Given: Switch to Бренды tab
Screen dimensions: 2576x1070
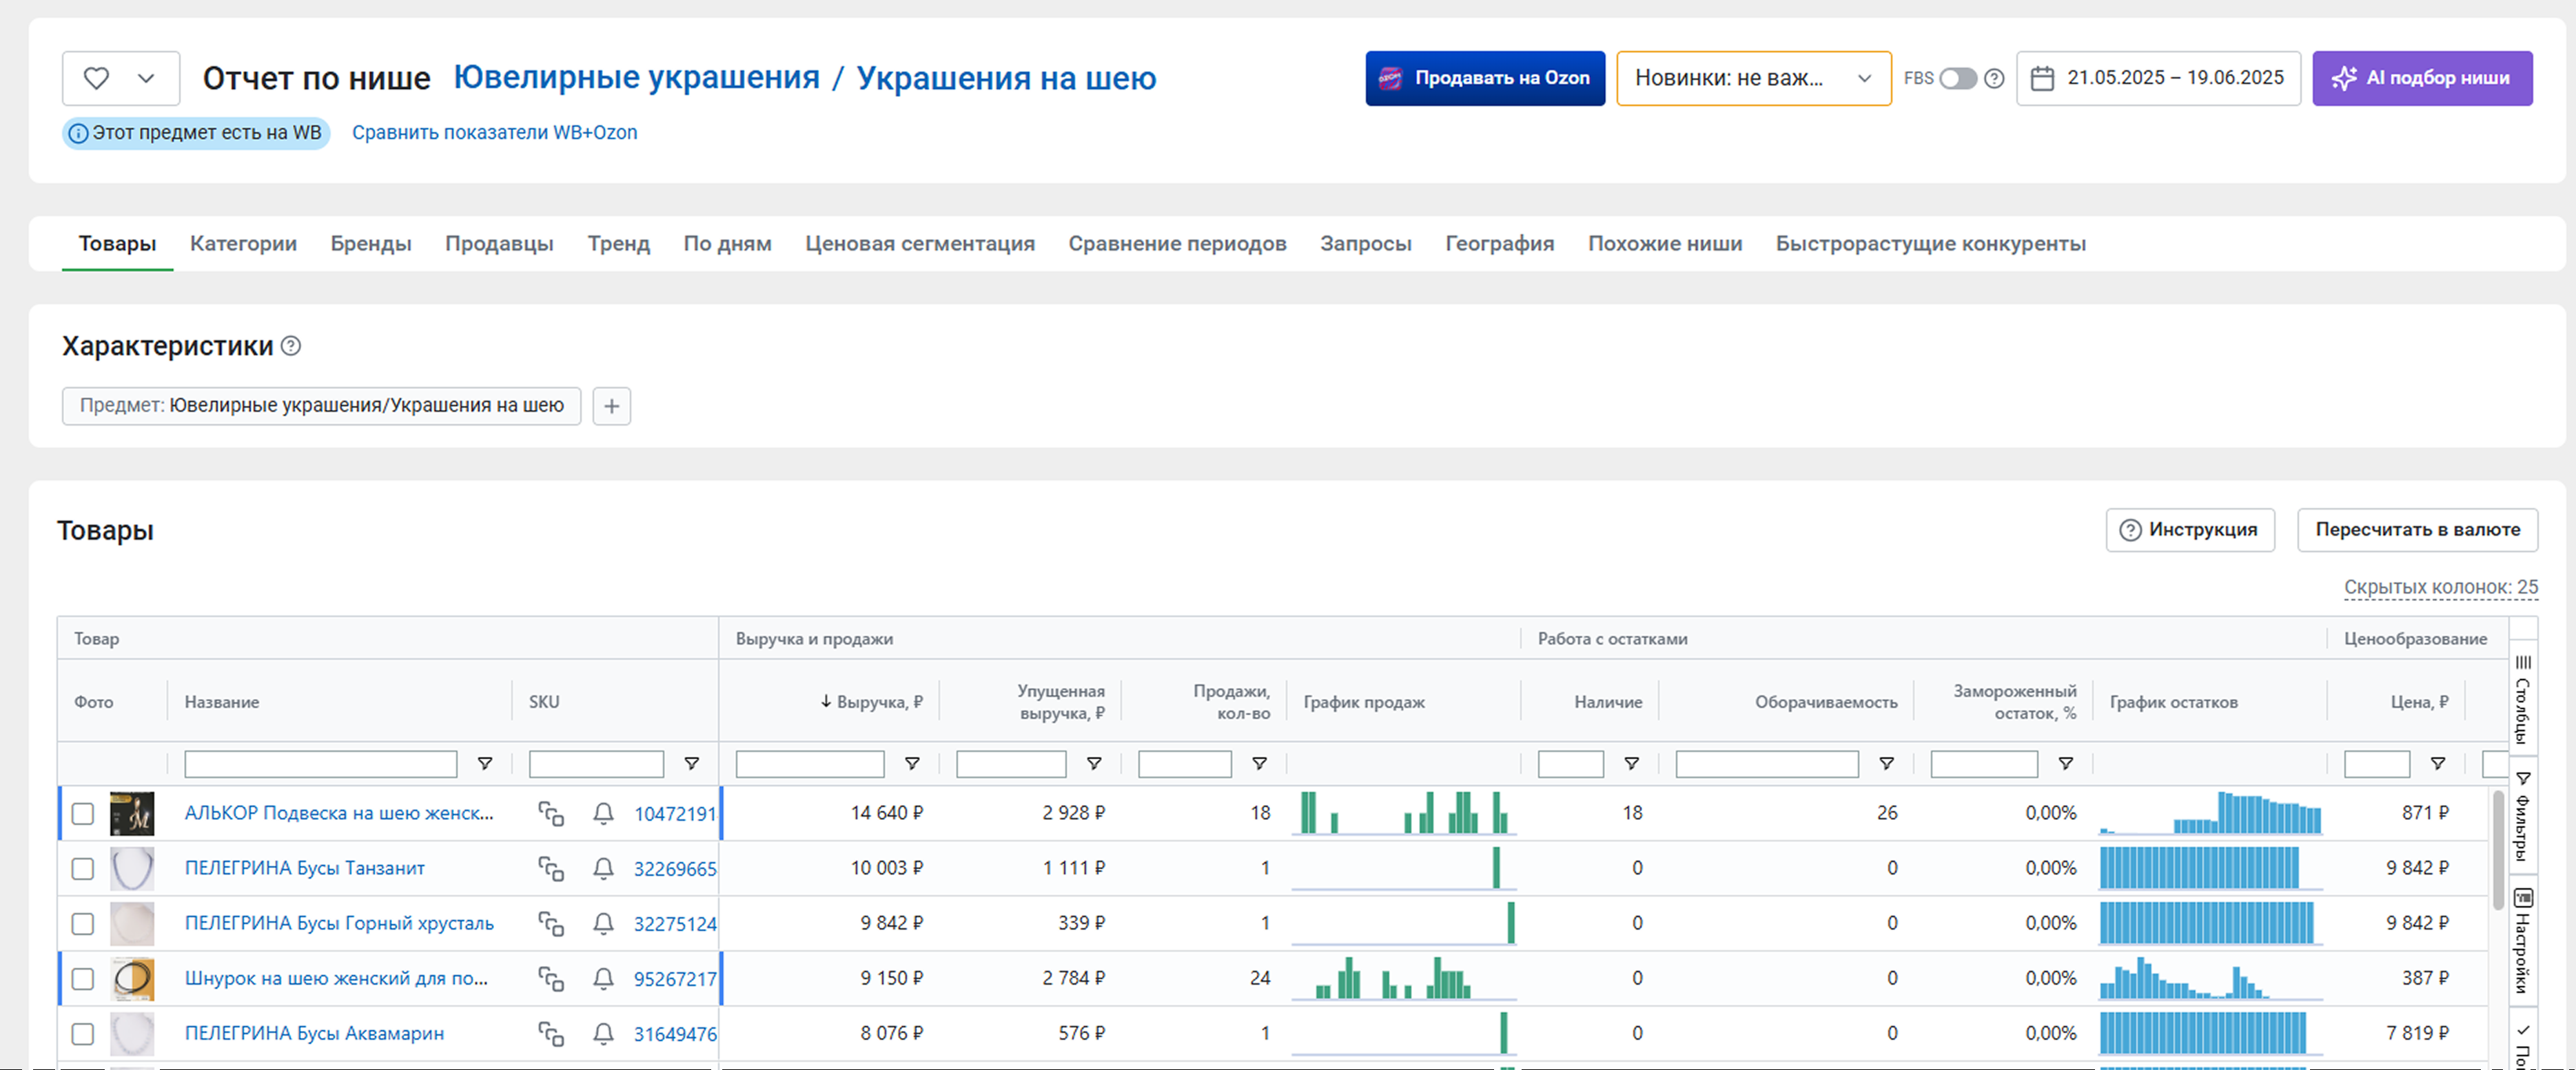Looking at the screenshot, I should [371, 244].
